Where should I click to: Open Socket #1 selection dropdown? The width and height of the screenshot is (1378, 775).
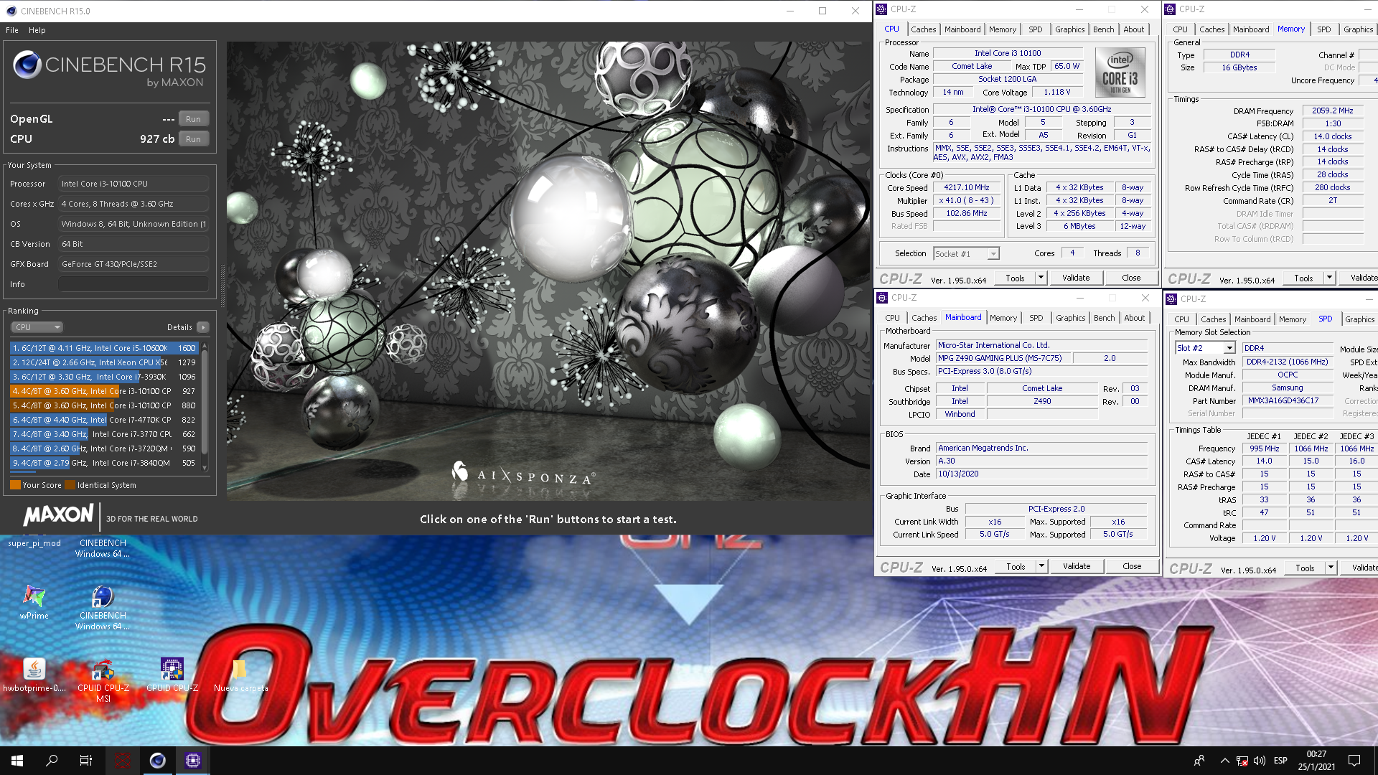point(966,254)
